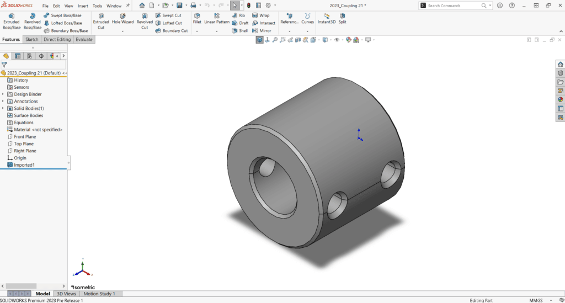The height and width of the screenshot is (303, 565).
Task: Click the Shell feature icon
Action: pyautogui.click(x=239, y=31)
